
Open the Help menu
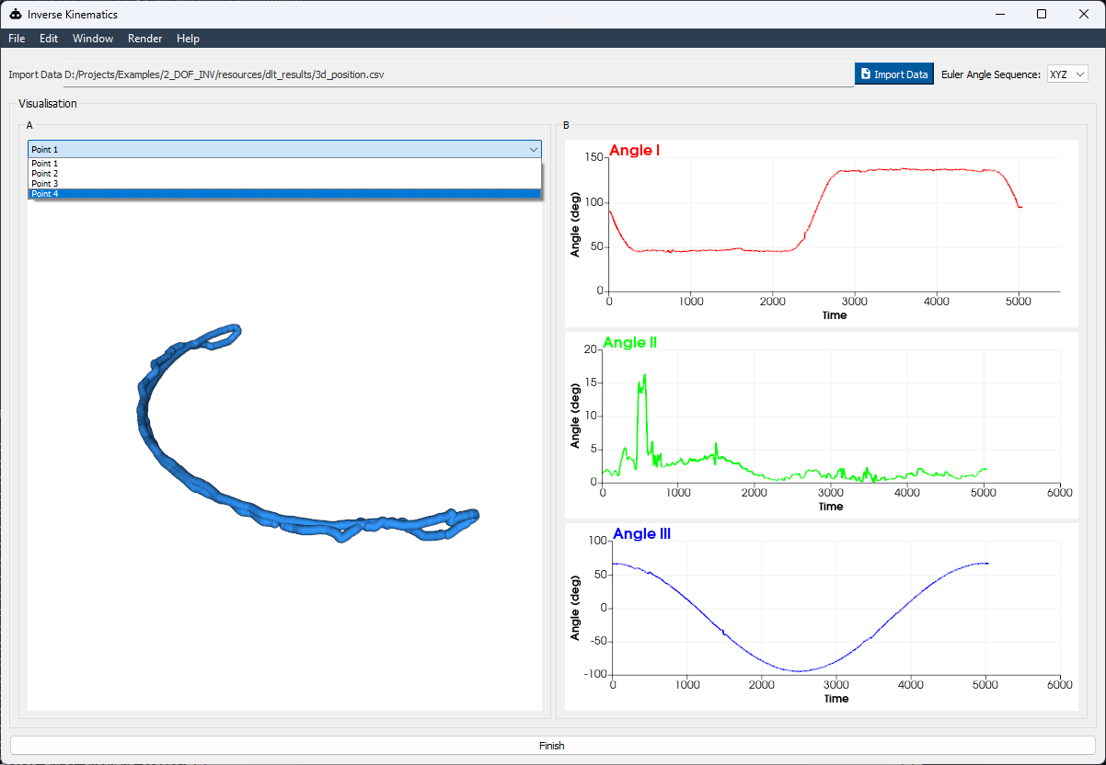pos(188,39)
